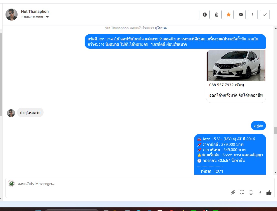Mark as unread with envelope icon
The width and height of the screenshot is (277, 211).
tap(241, 15)
